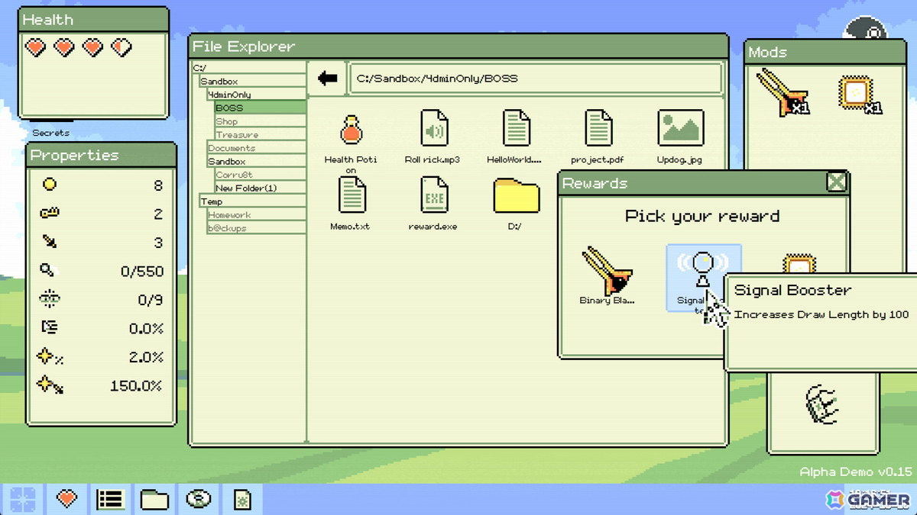Open the start menu grid icon

[22, 500]
